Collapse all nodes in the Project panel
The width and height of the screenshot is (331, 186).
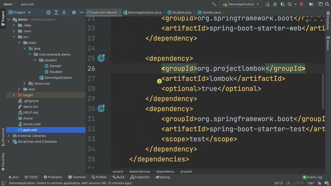pyautogui.click(x=64, y=12)
